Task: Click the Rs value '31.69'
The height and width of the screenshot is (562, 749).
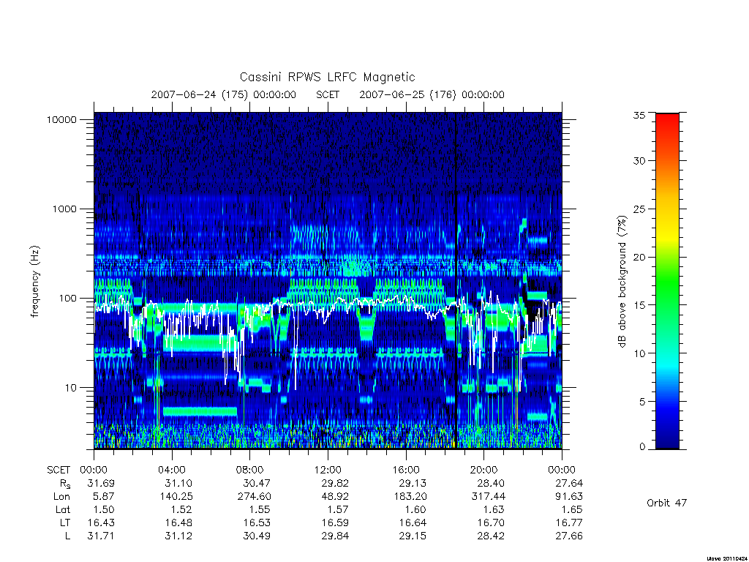Action: (x=101, y=483)
